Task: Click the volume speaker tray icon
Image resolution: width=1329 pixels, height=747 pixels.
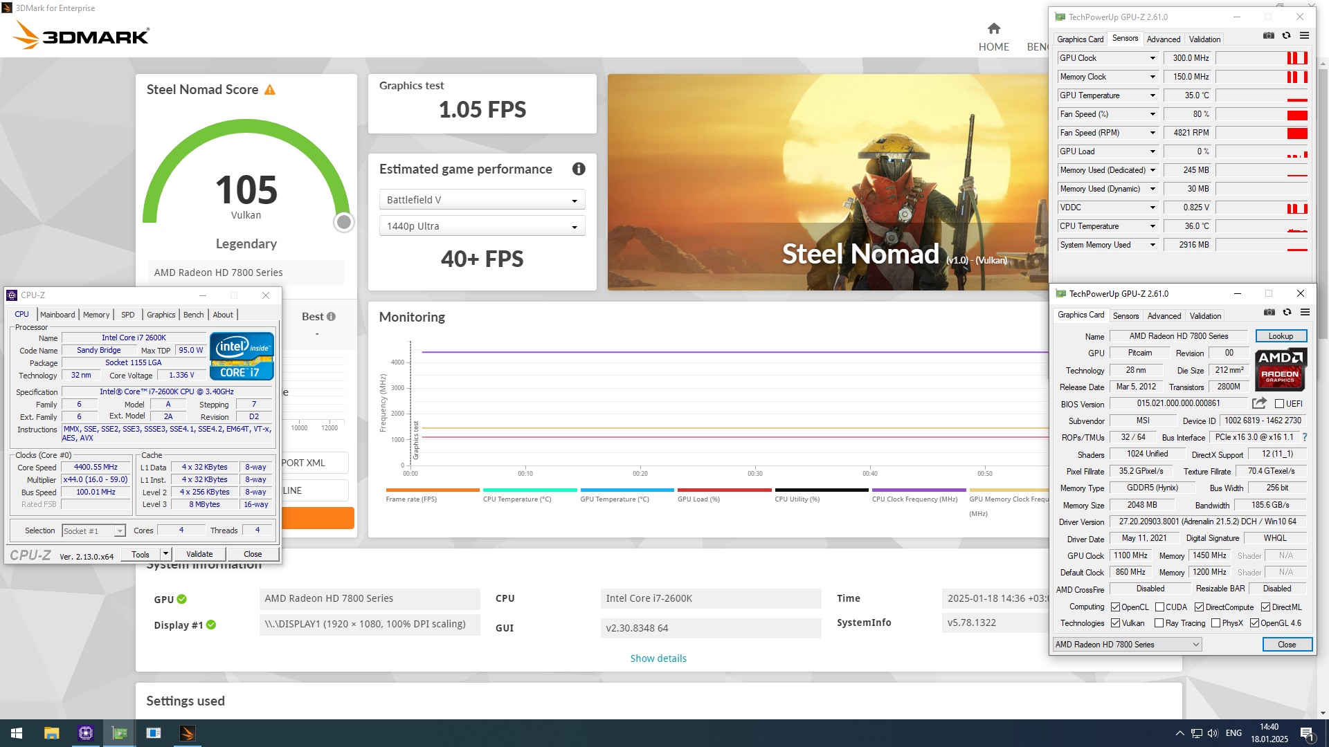Action: (1213, 733)
